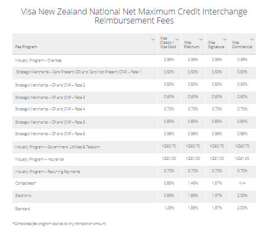Click Industry Program – Recurring Payments row label
275x231 pixels.
(47, 171)
